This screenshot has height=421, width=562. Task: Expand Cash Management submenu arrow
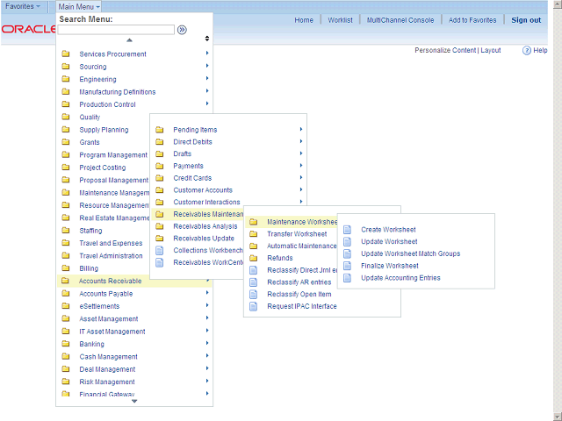(207, 355)
